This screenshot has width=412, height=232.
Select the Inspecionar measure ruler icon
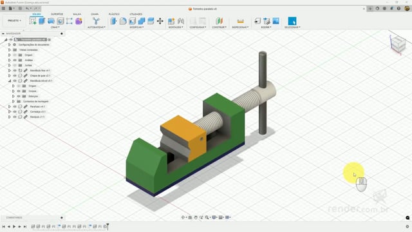240,21
